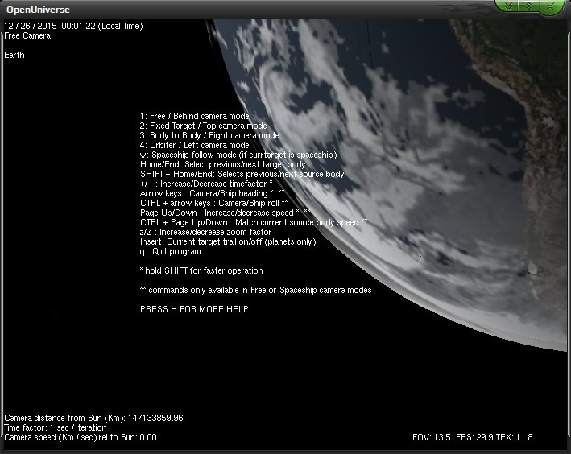Click '+/- : Increase/Decrease timefactor' line
Image resolution: width=571 pixels, height=454 pixels.
[206, 184]
